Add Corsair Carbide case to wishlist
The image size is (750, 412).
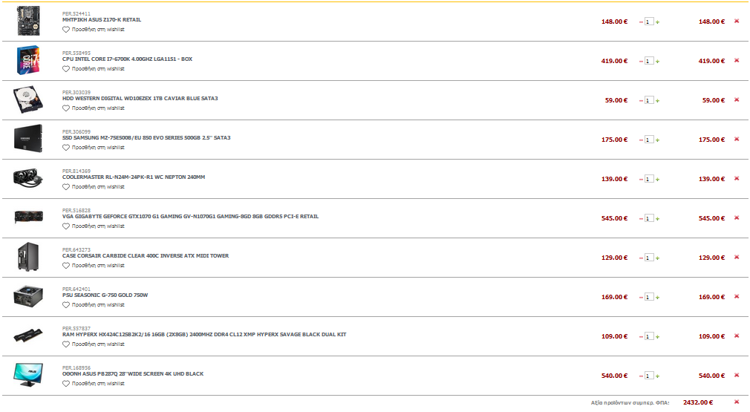94,266
